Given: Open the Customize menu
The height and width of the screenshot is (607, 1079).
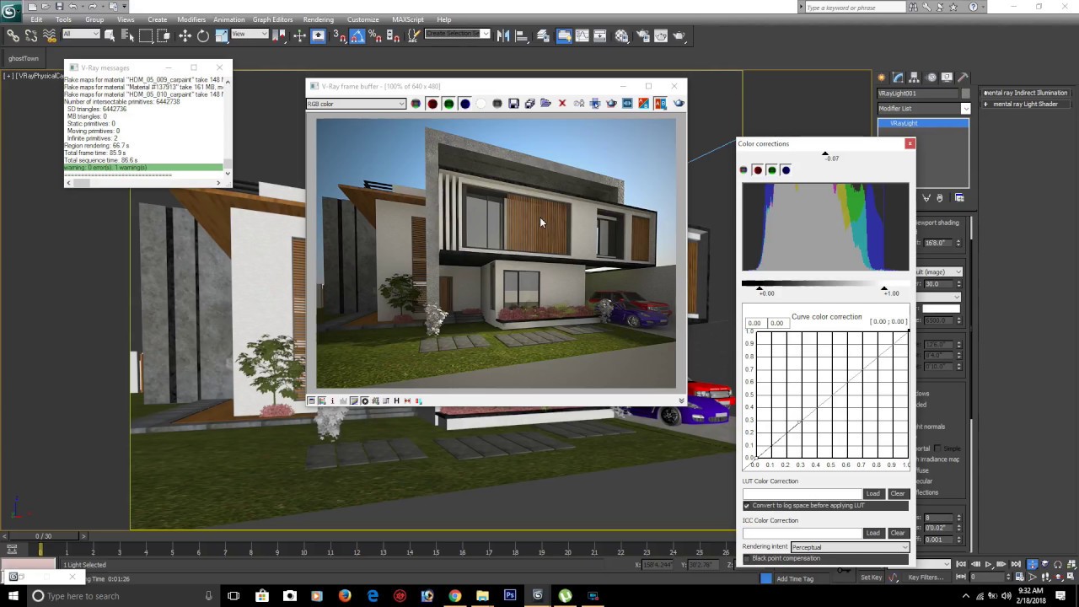Looking at the screenshot, I should point(362,19).
